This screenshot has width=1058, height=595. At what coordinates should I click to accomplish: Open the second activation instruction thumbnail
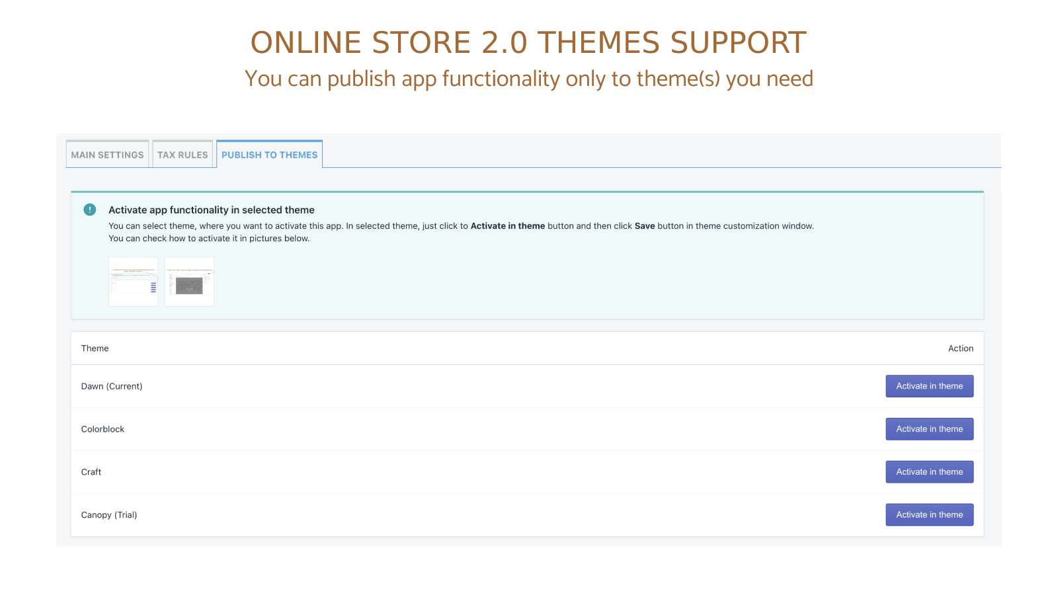click(189, 282)
